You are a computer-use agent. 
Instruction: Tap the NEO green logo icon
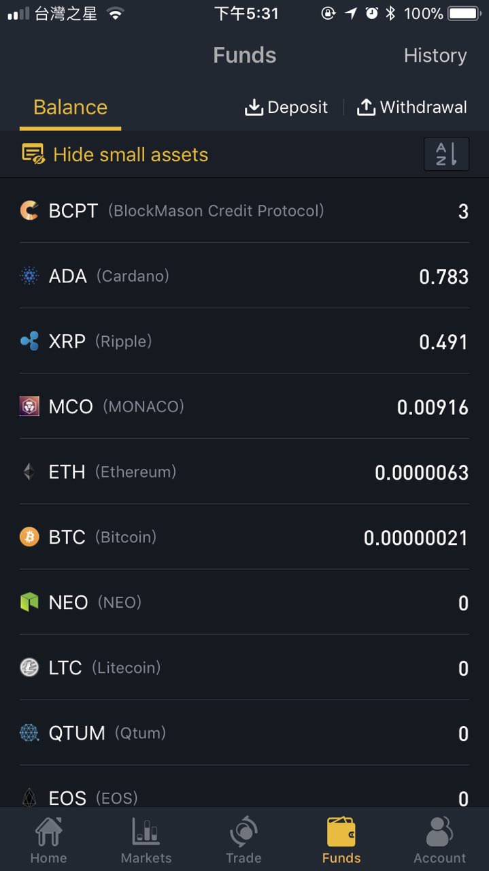point(29,602)
